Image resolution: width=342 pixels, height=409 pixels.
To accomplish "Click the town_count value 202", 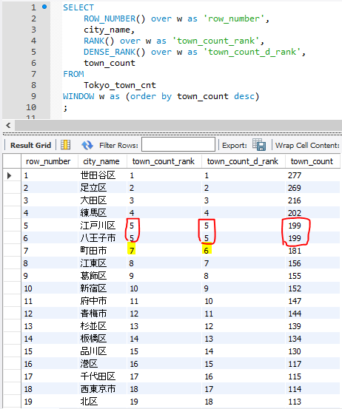I will tap(295, 213).
